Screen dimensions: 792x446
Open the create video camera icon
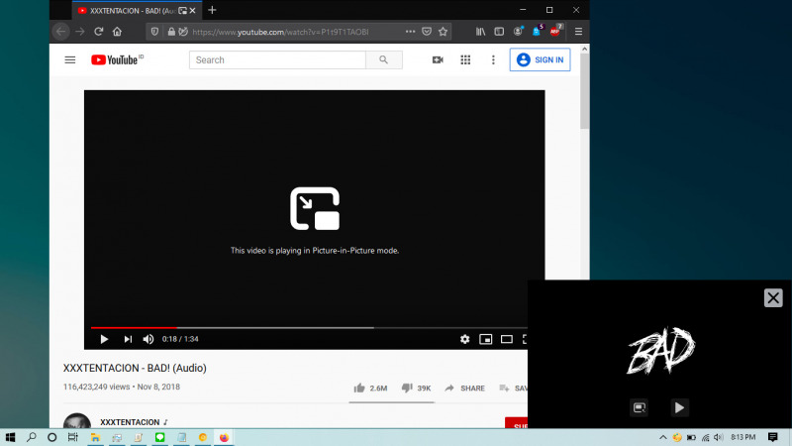click(x=438, y=59)
